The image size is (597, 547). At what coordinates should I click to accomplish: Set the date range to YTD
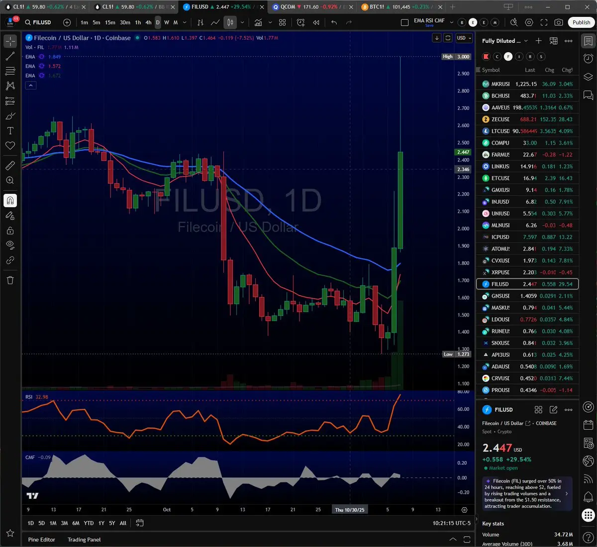[89, 523]
